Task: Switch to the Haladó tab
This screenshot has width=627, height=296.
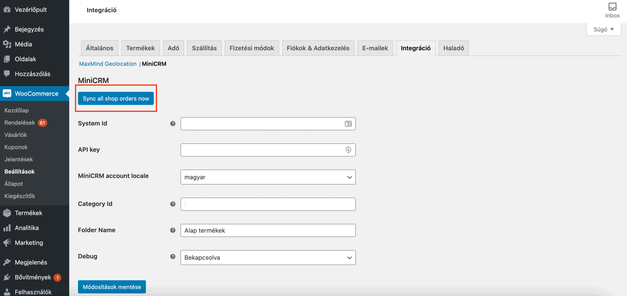Action: [x=454, y=48]
